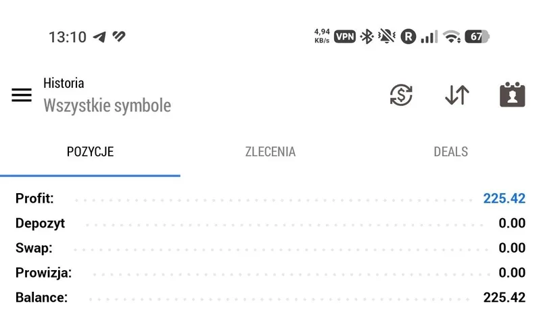Open the hamburger menu
This screenshot has height=312, width=541.
22,95
